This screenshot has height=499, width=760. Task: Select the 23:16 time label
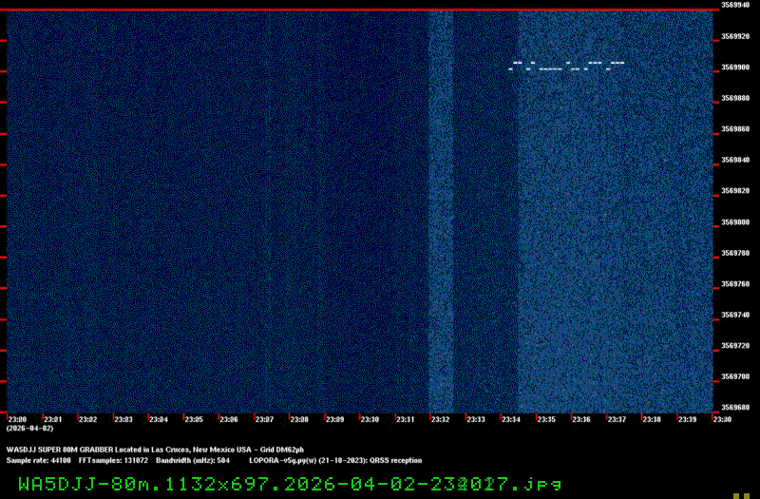[581, 419]
